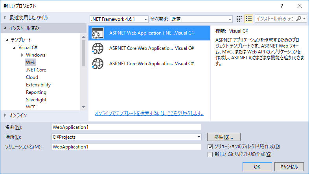The height and width of the screenshot is (174, 309).
Task: Switch to medium icons list view
Action: (x=249, y=19)
